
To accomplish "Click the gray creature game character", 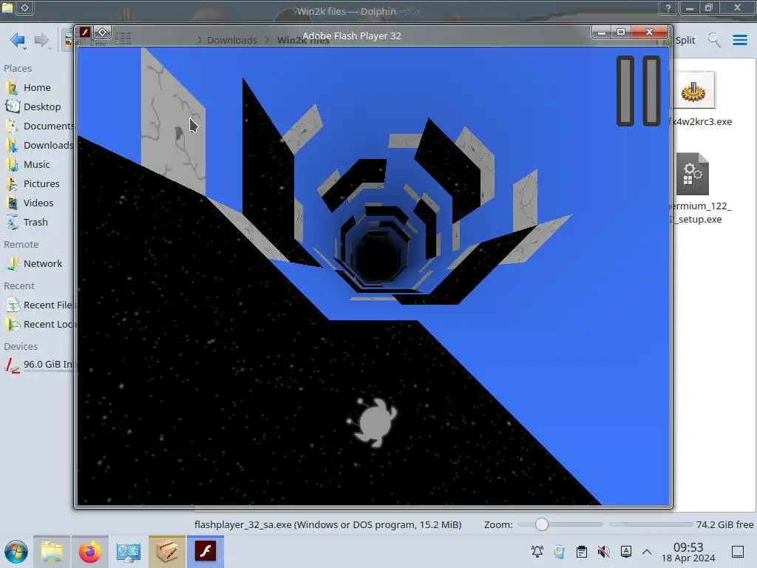I will [373, 422].
